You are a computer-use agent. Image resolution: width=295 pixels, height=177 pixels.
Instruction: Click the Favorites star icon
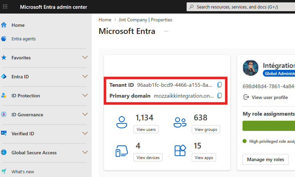coord(4,57)
